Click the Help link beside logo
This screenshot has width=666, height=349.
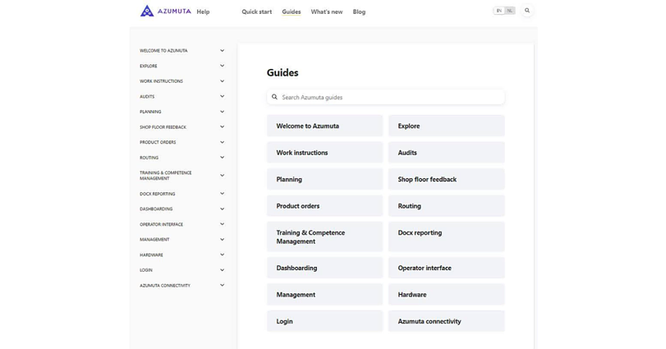pos(203,11)
